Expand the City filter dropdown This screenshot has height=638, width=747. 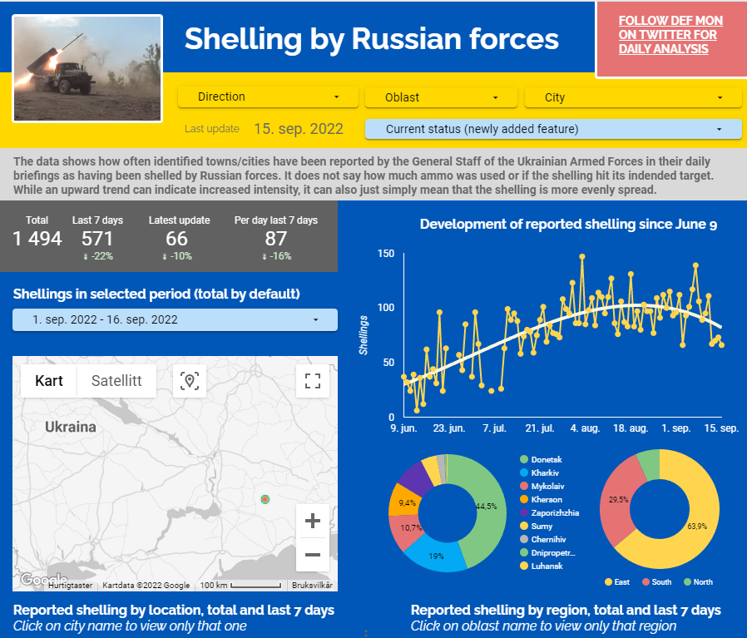[633, 97]
